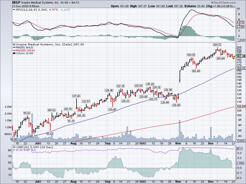The height and width of the screenshot is (184, 246).
Task: Click the 119.26 price label
Action: click(76, 96)
